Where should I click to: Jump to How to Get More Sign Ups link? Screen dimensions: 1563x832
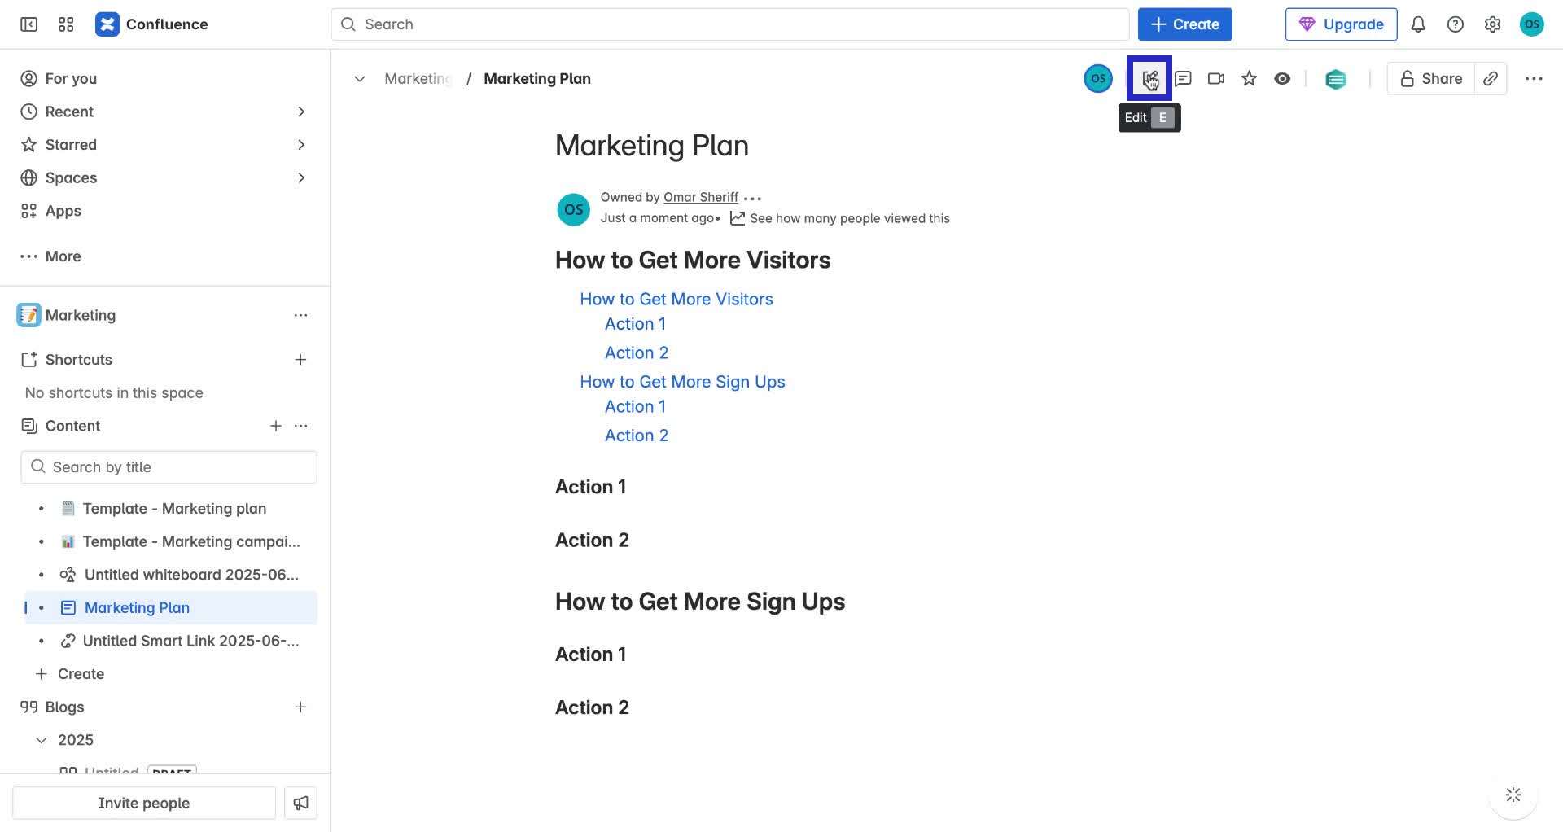pos(681,382)
